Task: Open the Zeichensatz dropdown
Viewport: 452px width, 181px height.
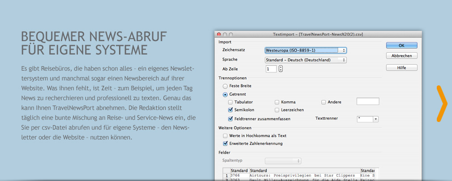Action: tap(306, 51)
